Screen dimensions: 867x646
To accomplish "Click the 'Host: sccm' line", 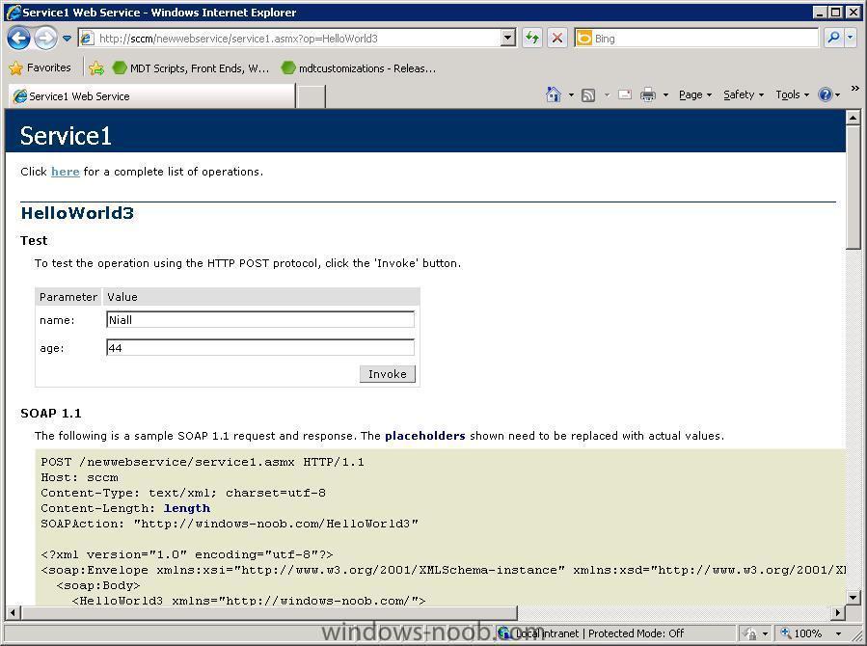I will 80,477.
